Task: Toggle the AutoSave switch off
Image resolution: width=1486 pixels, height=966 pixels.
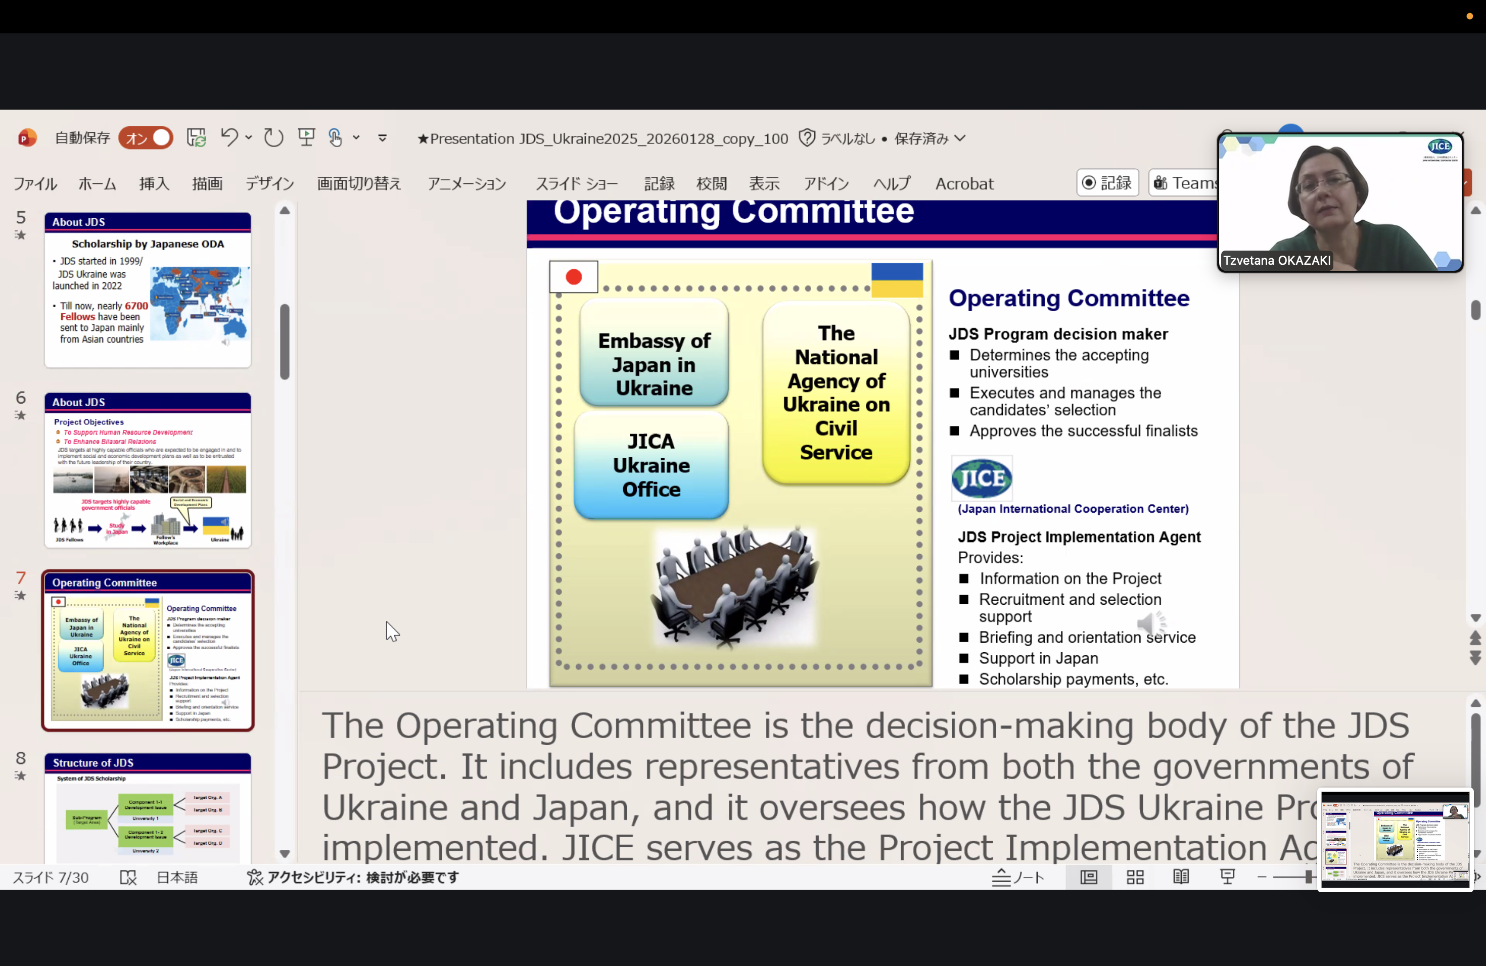Action: click(x=146, y=138)
